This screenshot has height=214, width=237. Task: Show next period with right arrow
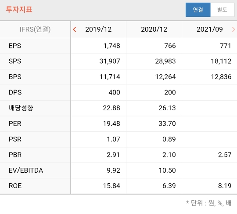tap(233, 29)
